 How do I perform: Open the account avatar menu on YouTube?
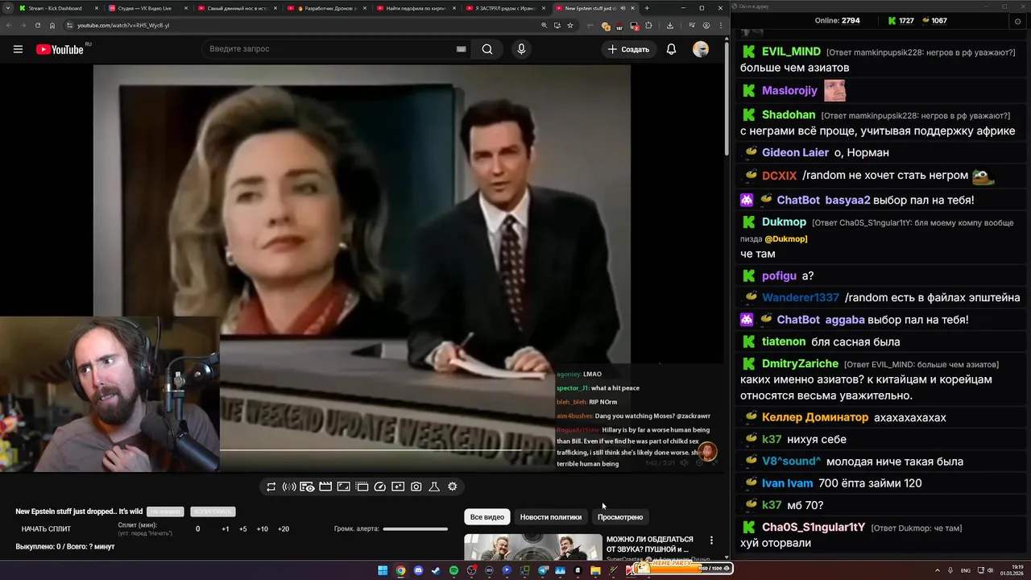pyautogui.click(x=701, y=49)
